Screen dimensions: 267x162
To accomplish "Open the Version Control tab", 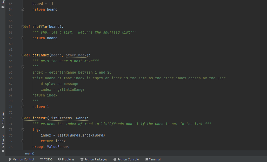I will [x=22, y=159].
